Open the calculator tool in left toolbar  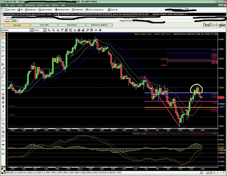tap(3, 98)
